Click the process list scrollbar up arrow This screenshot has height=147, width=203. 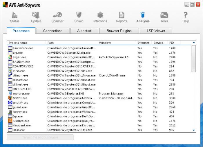[x=194, y=43]
